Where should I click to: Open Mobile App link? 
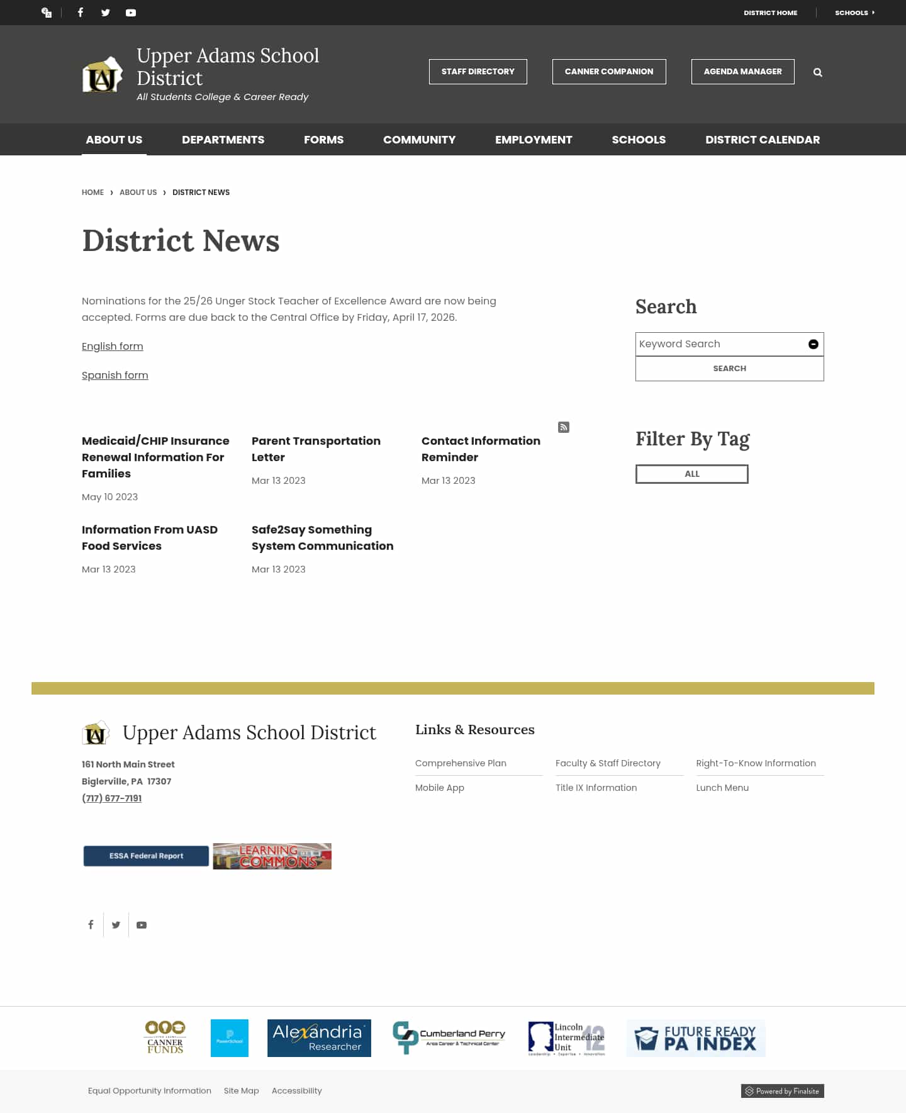440,788
